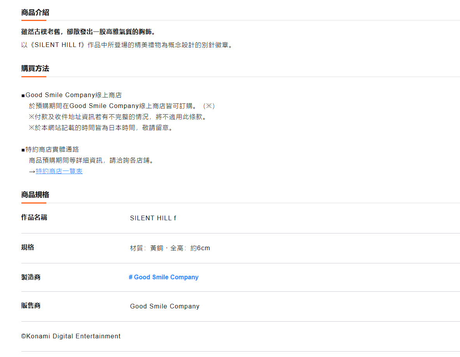Click the note ※付款及收件地址資訊若有不完整的情況

coord(118,117)
